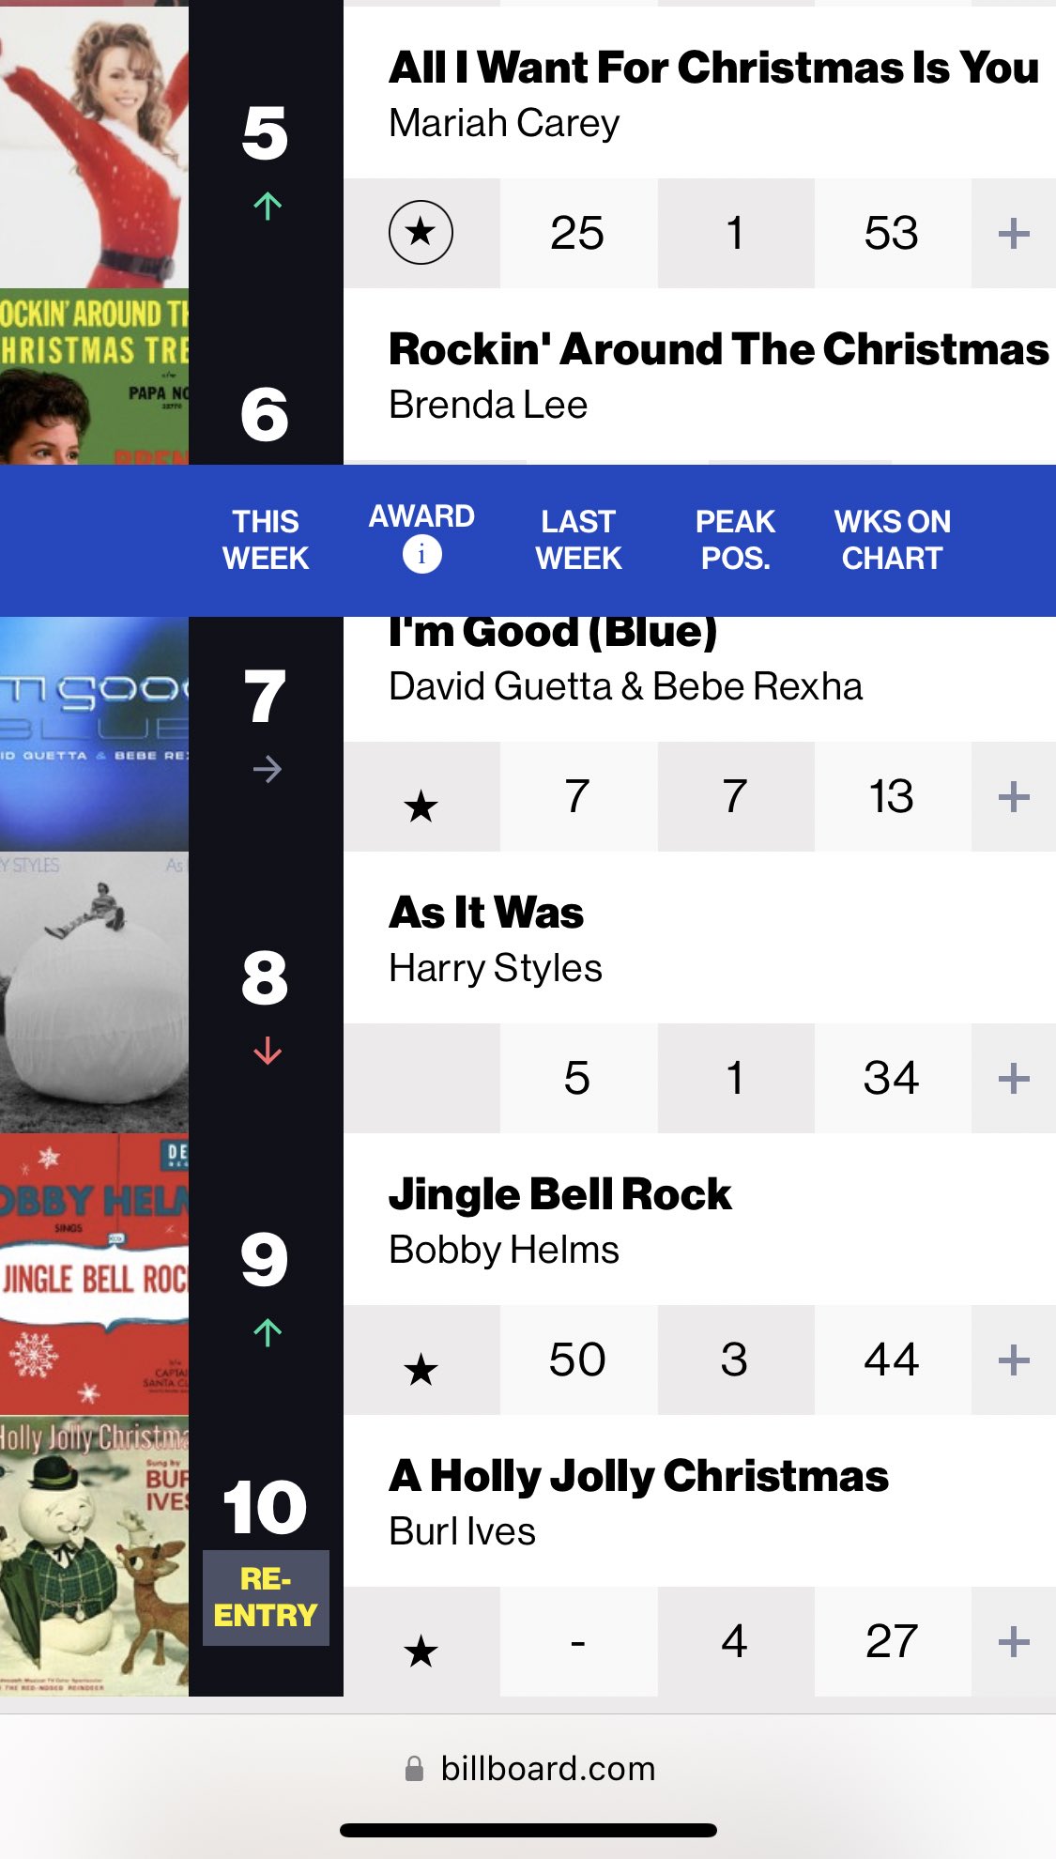
Task: Tap the lock icon beside billboard.com
Action: click(414, 1769)
